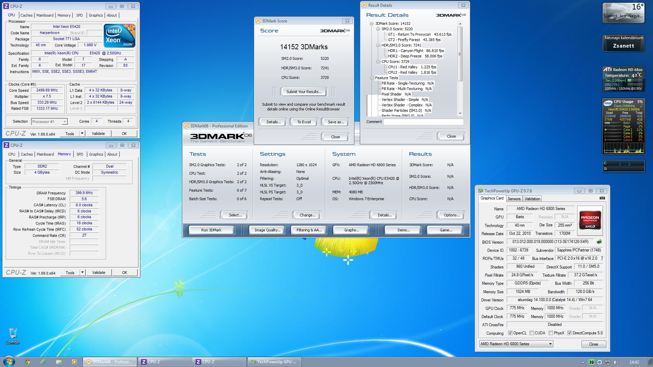
Task: Collapse 3DMark Score tree node
Action: (x=372, y=23)
